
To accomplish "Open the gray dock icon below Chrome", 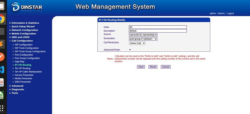I will (x=2, y=31).
